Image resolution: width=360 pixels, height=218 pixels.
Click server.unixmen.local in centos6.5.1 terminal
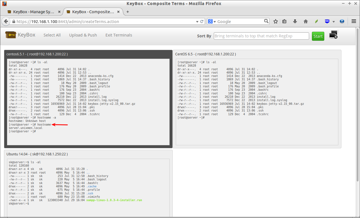[26, 128]
